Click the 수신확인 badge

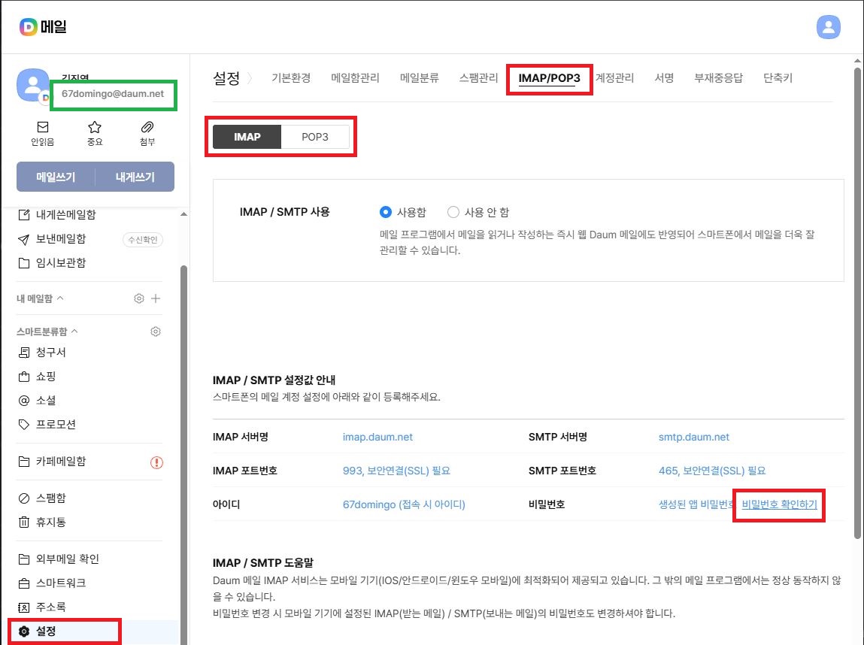[143, 240]
